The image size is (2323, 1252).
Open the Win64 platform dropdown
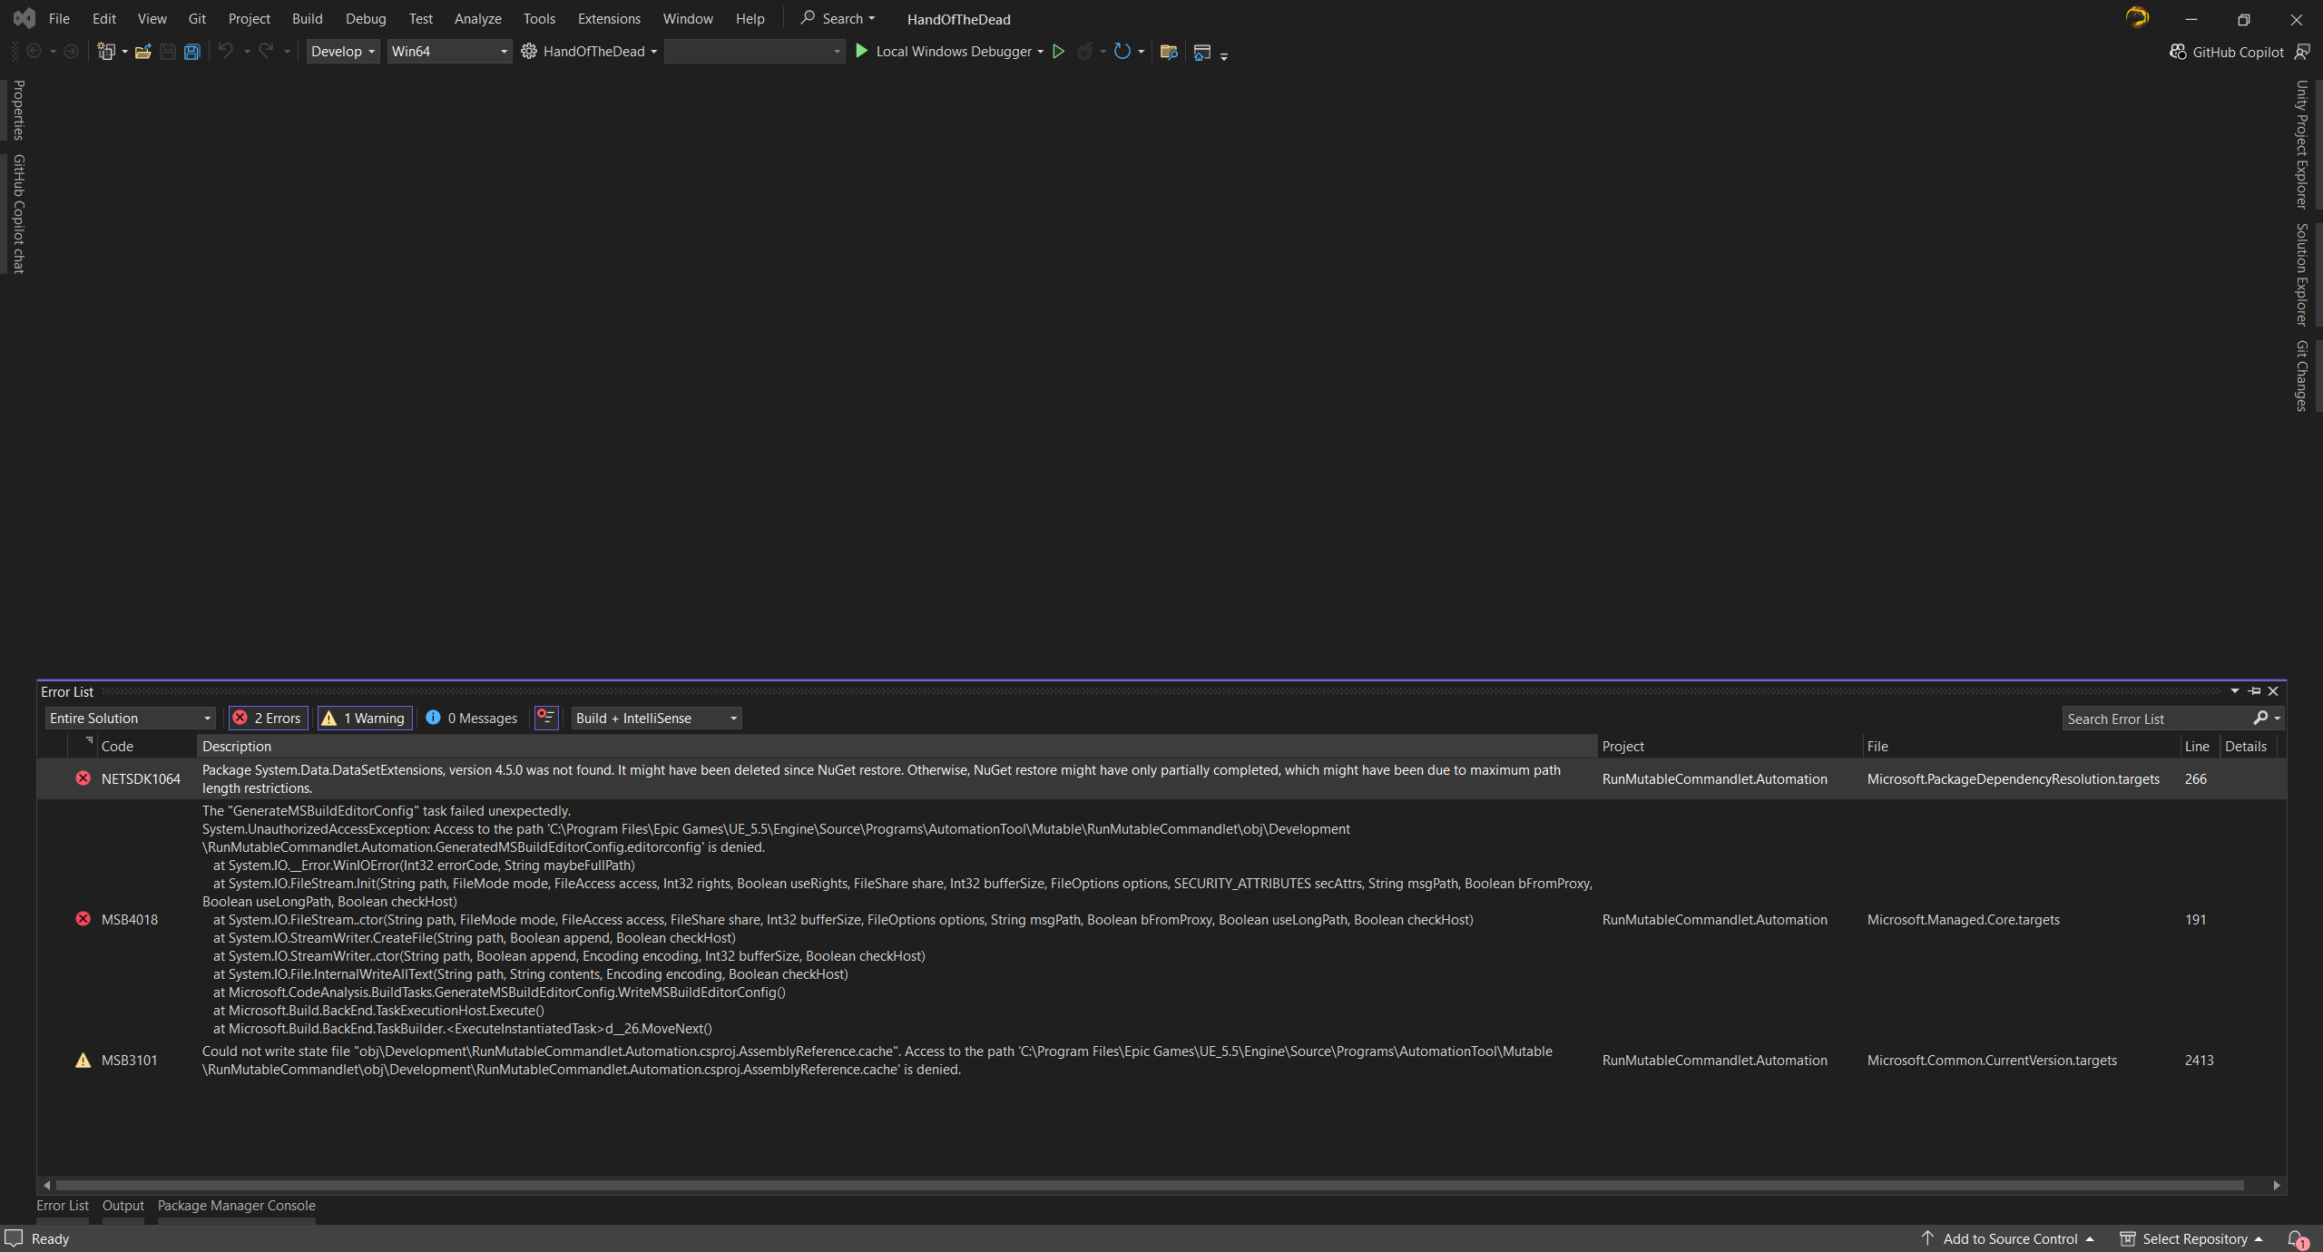tap(449, 52)
